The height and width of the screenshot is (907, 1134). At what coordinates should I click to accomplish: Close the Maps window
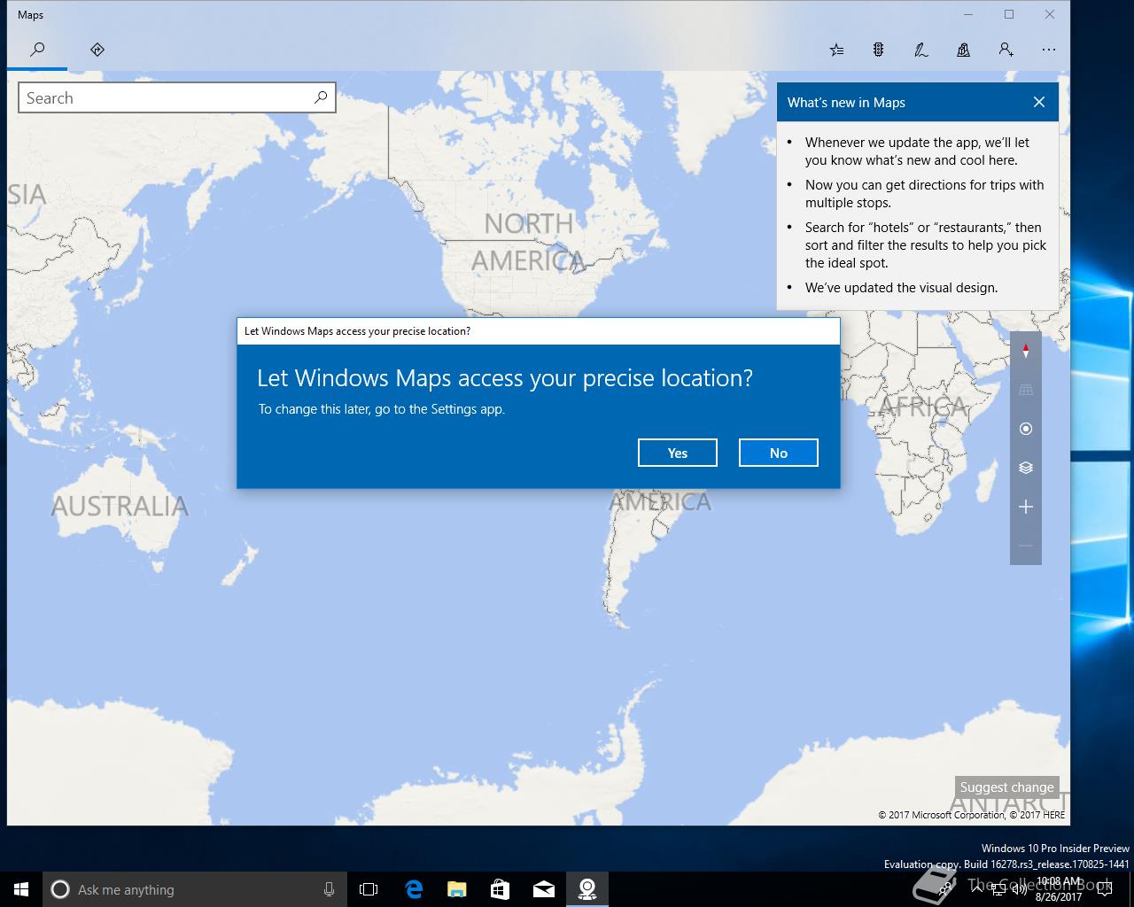point(1050,14)
